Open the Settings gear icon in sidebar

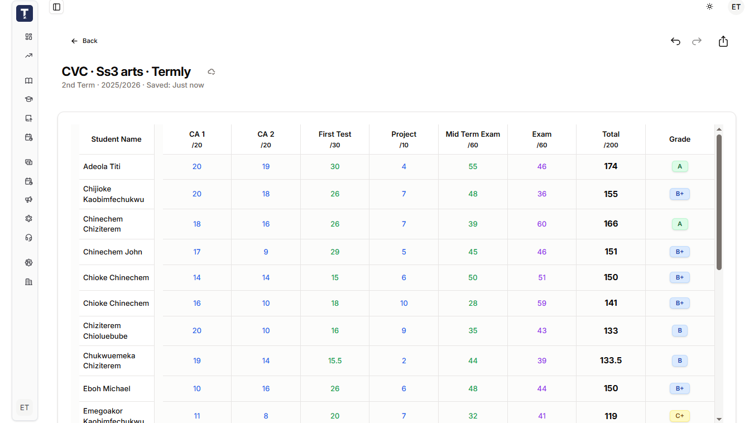tap(28, 262)
